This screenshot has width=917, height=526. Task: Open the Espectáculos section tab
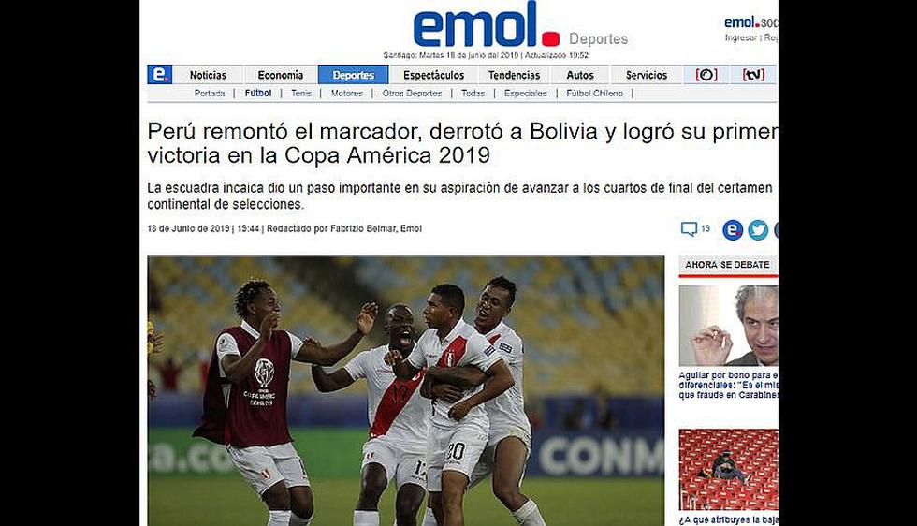coord(433,75)
